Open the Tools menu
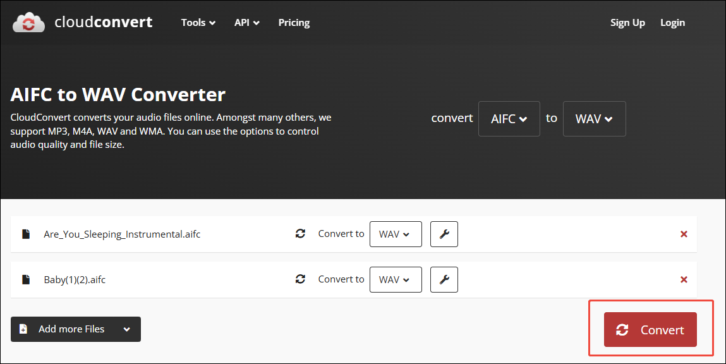Screen dimensions: 726x364 click(x=198, y=22)
